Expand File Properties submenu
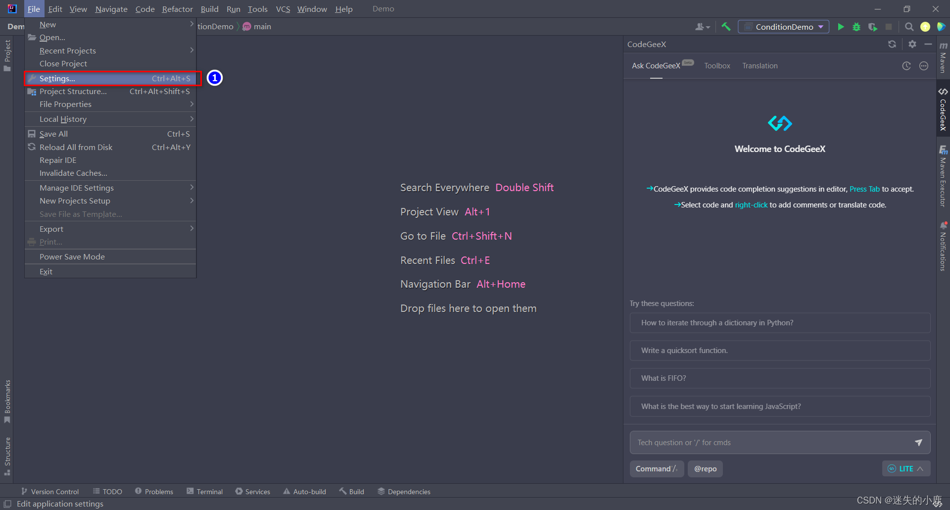The image size is (950, 510). coord(111,104)
